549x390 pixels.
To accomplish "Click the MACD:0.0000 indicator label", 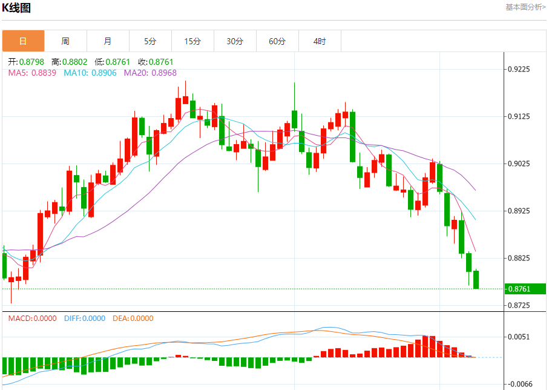I will (x=32, y=319).
